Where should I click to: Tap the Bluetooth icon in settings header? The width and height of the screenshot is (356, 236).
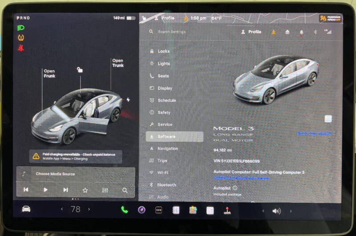click(x=315, y=32)
